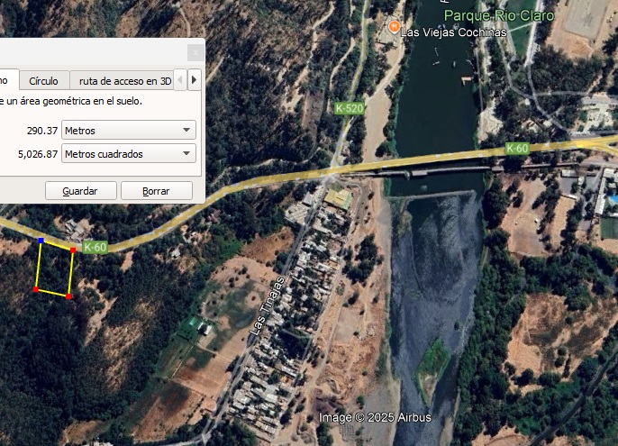Select the red vertex at bottom right

[69, 296]
